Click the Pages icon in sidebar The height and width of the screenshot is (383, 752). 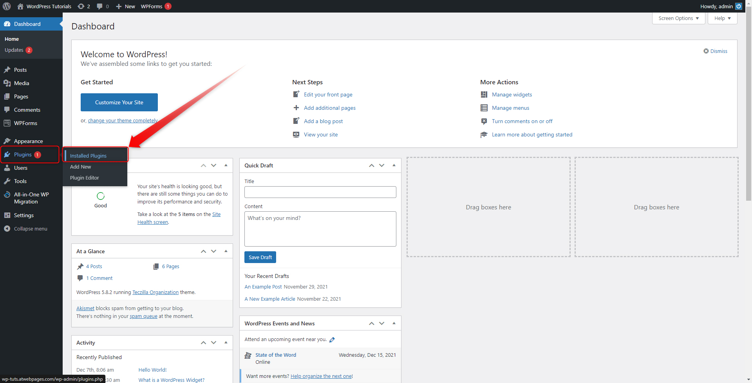pos(7,96)
